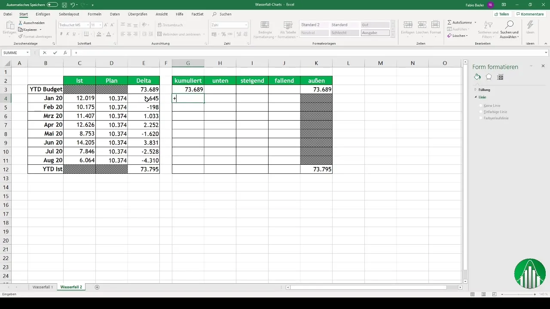Switch to the Formeln ribbon tab
This screenshot has width=550, height=309.
pyautogui.click(x=95, y=14)
